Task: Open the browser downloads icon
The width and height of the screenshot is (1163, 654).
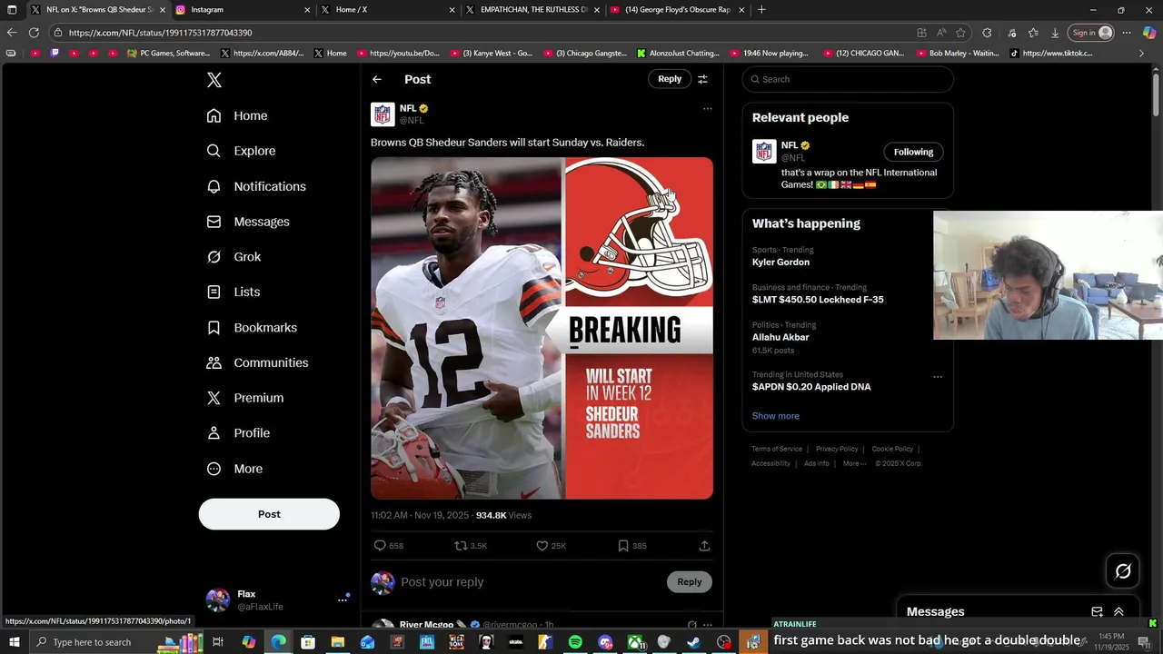Action: [1055, 33]
